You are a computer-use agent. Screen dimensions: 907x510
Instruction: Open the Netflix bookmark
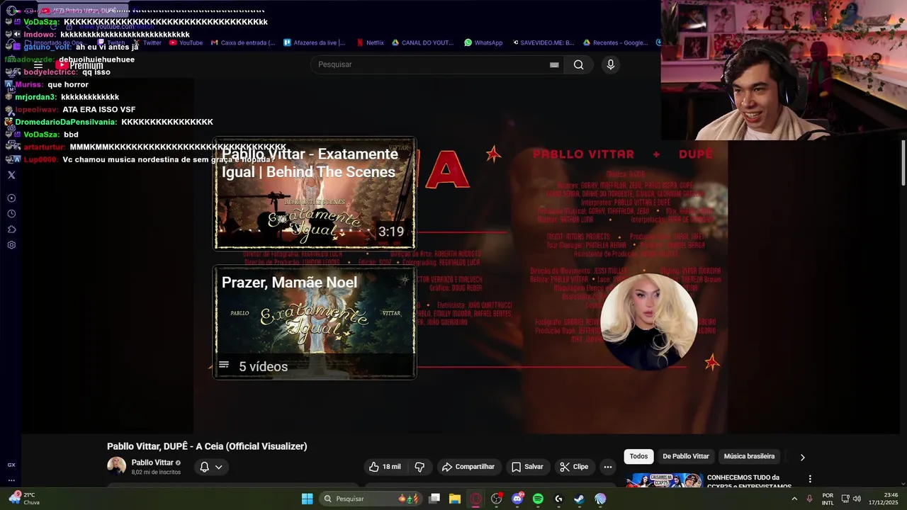(371, 42)
